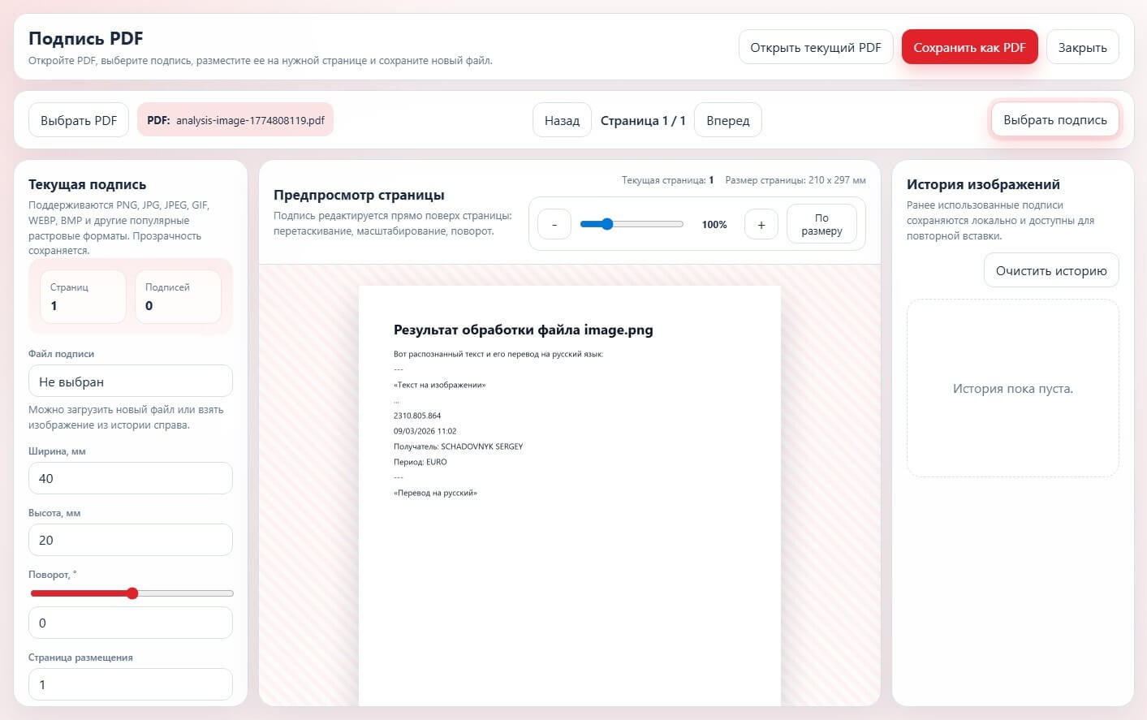Click the zoom level slider
Image resolution: width=1147 pixels, height=720 pixels.
coord(632,224)
